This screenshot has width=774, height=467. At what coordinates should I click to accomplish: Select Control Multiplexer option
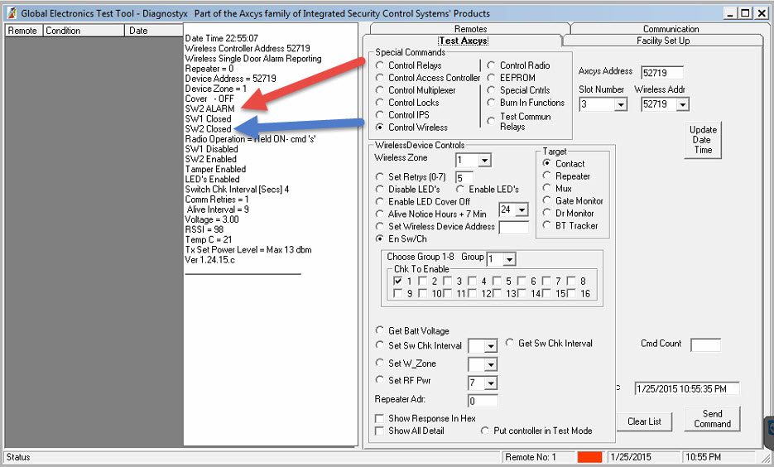[380, 90]
